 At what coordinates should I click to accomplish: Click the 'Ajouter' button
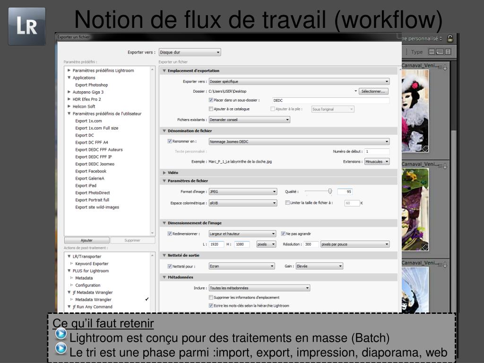87,240
